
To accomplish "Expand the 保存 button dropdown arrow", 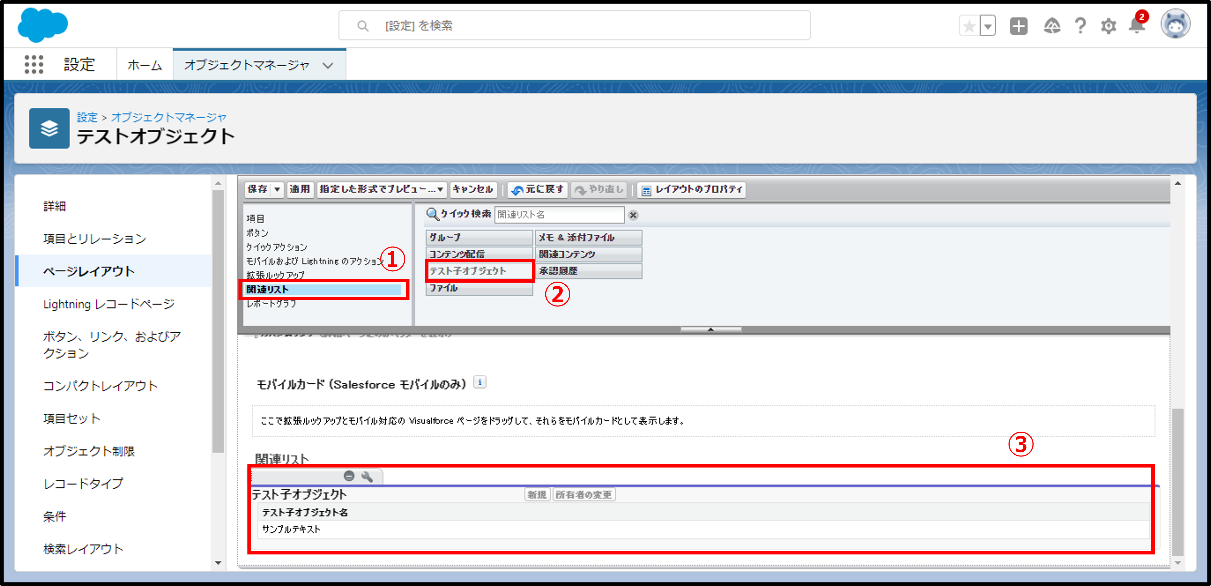I will coord(277,189).
